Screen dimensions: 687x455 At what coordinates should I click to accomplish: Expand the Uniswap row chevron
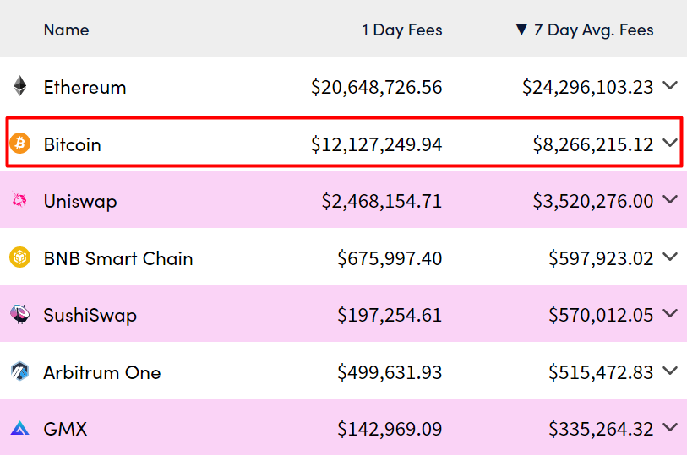670,200
